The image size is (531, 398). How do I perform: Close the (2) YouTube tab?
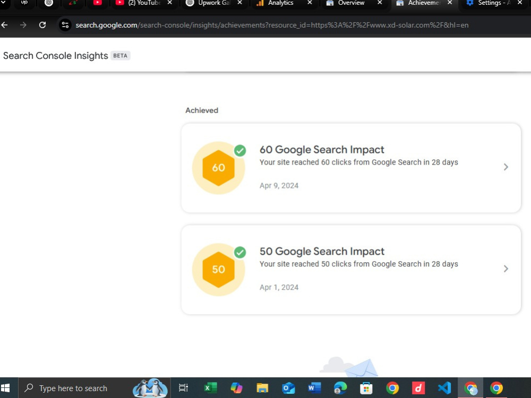pyautogui.click(x=170, y=3)
